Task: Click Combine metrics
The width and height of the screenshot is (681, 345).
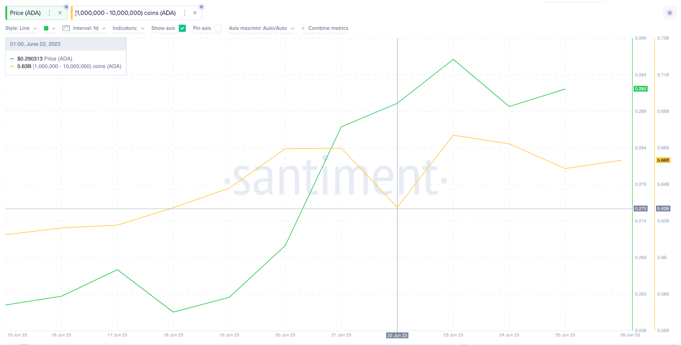Action: [328, 28]
